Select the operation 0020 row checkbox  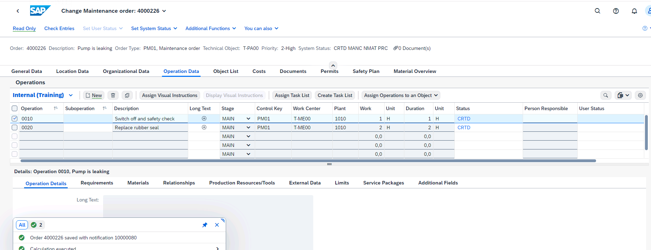click(15, 127)
